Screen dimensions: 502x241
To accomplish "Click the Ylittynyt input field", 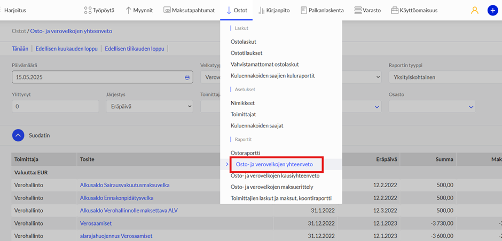I will click(56, 107).
